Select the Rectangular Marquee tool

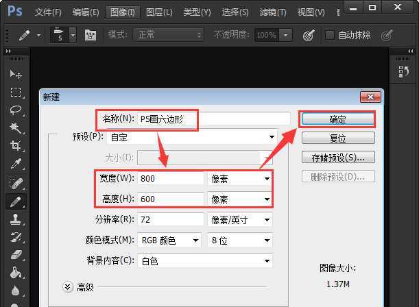click(x=16, y=92)
